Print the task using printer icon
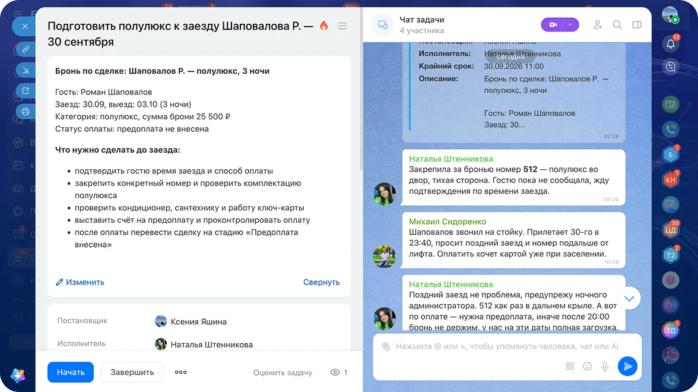The width and height of the screenshot is (698, 392). (26, 112)
